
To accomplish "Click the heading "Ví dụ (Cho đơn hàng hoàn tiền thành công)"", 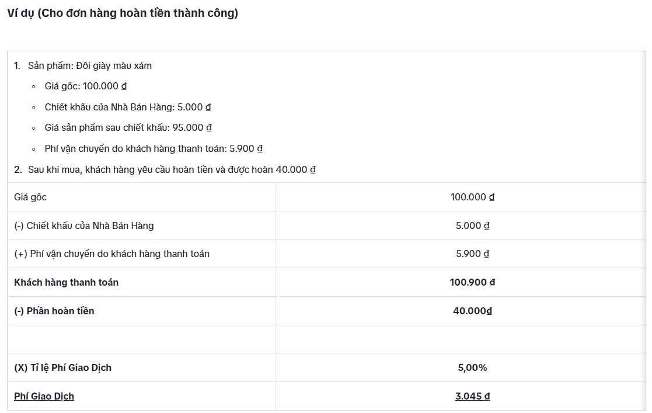I will [x=123, y=13].
